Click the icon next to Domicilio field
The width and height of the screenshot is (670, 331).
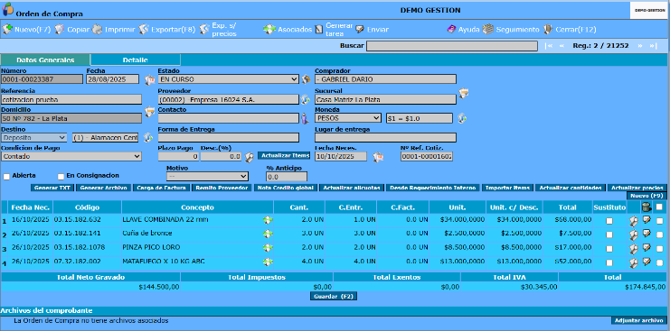pos(149,112)
